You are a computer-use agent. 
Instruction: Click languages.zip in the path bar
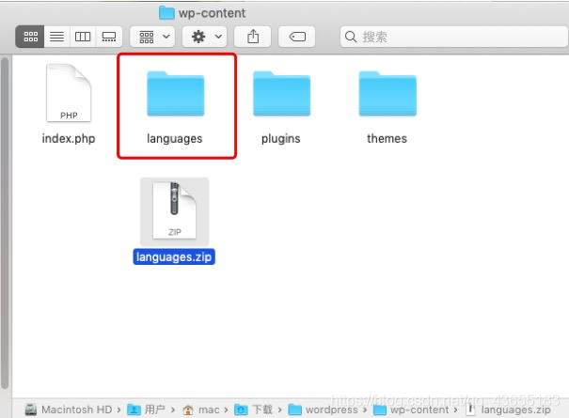coord(508,410)
